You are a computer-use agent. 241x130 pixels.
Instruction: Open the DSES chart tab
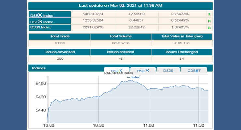(x=143, y=71)
